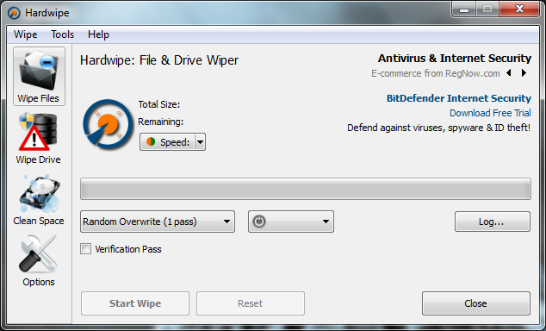Click the E-commerce from RegNow.com text
This screenshot has height=331, width=546.
[x=435, y=73]
